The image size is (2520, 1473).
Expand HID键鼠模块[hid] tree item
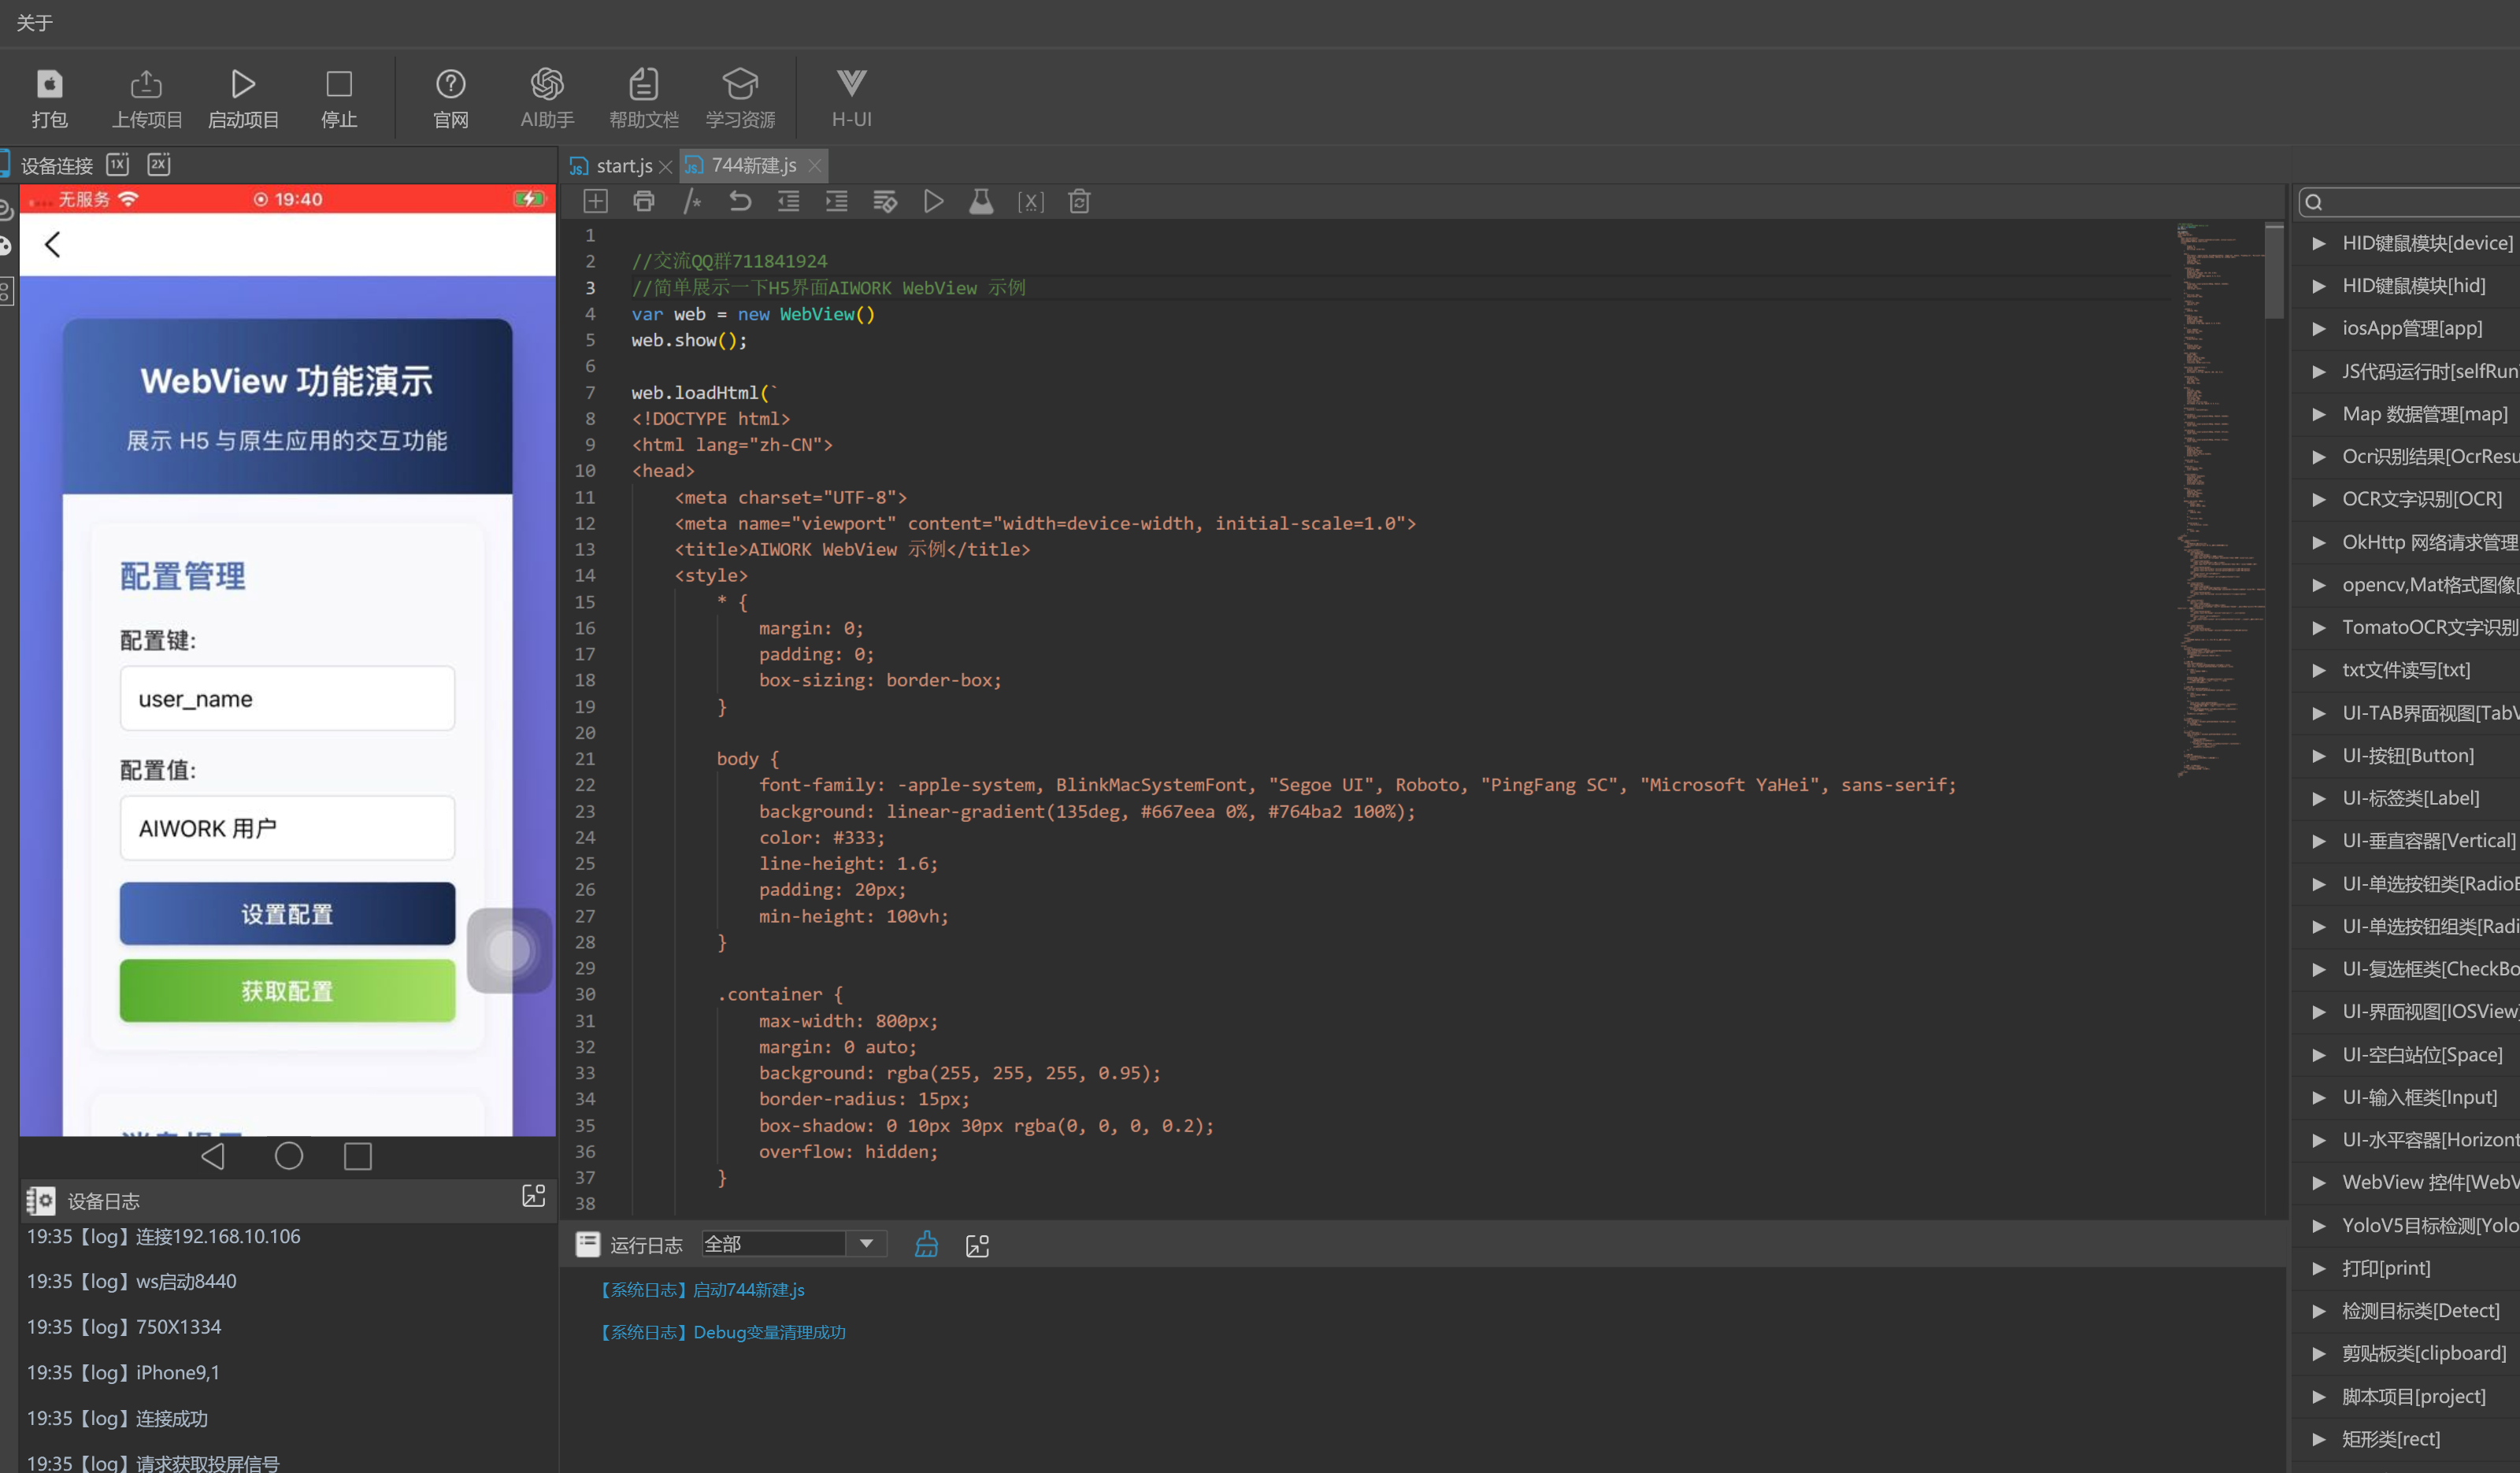(x=2318, y=286)
